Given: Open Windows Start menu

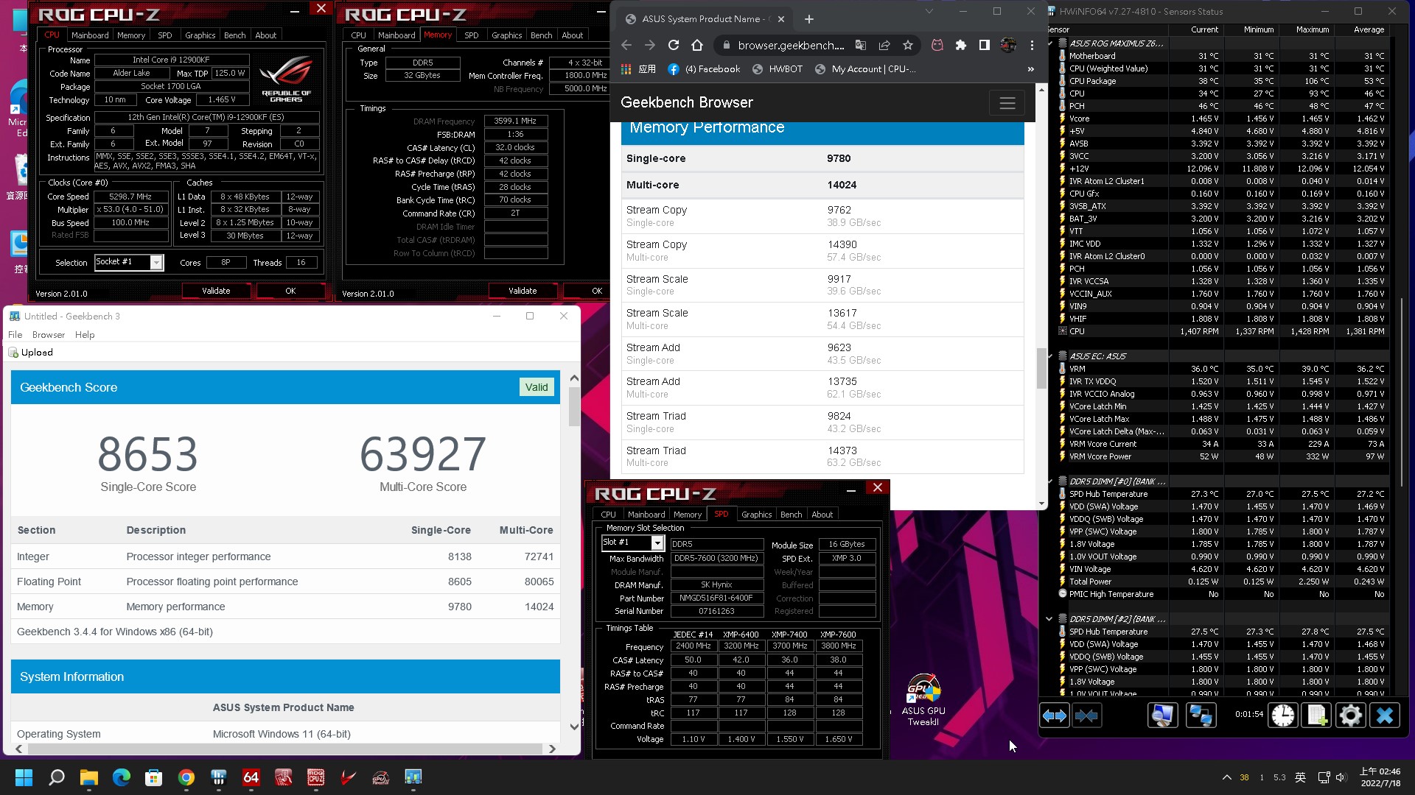Looking at the screenshot, I should coord(24,777).
